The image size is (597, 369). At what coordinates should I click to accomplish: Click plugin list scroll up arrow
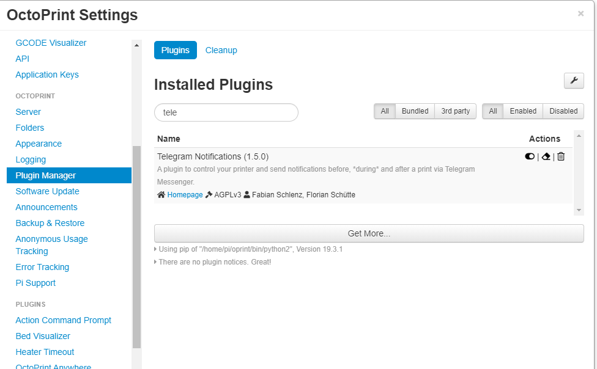579,136
